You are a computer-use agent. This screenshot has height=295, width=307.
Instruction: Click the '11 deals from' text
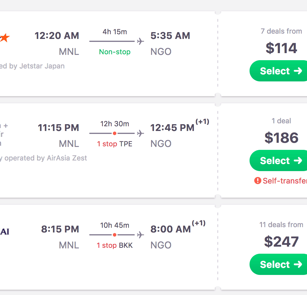point(281,225)
